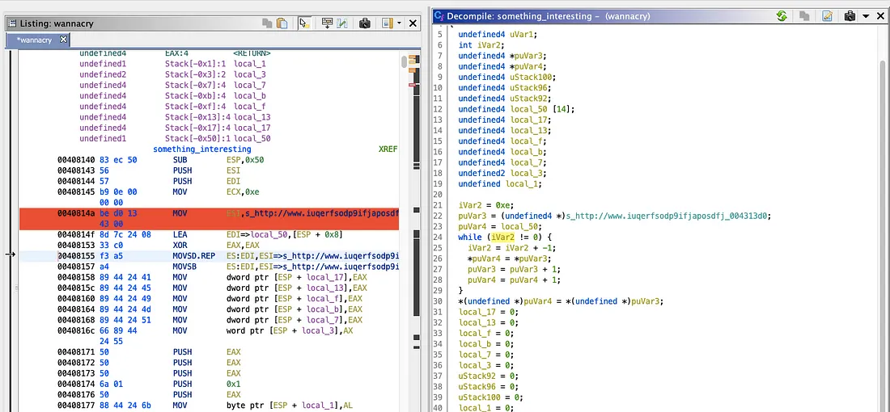Open the browser field formatter icon
This screenshot has width=890, height=412.
(327, 23)
